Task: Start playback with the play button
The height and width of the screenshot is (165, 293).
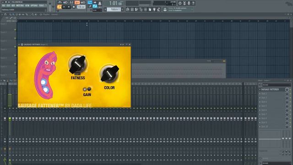Action: tap(64, 7)
